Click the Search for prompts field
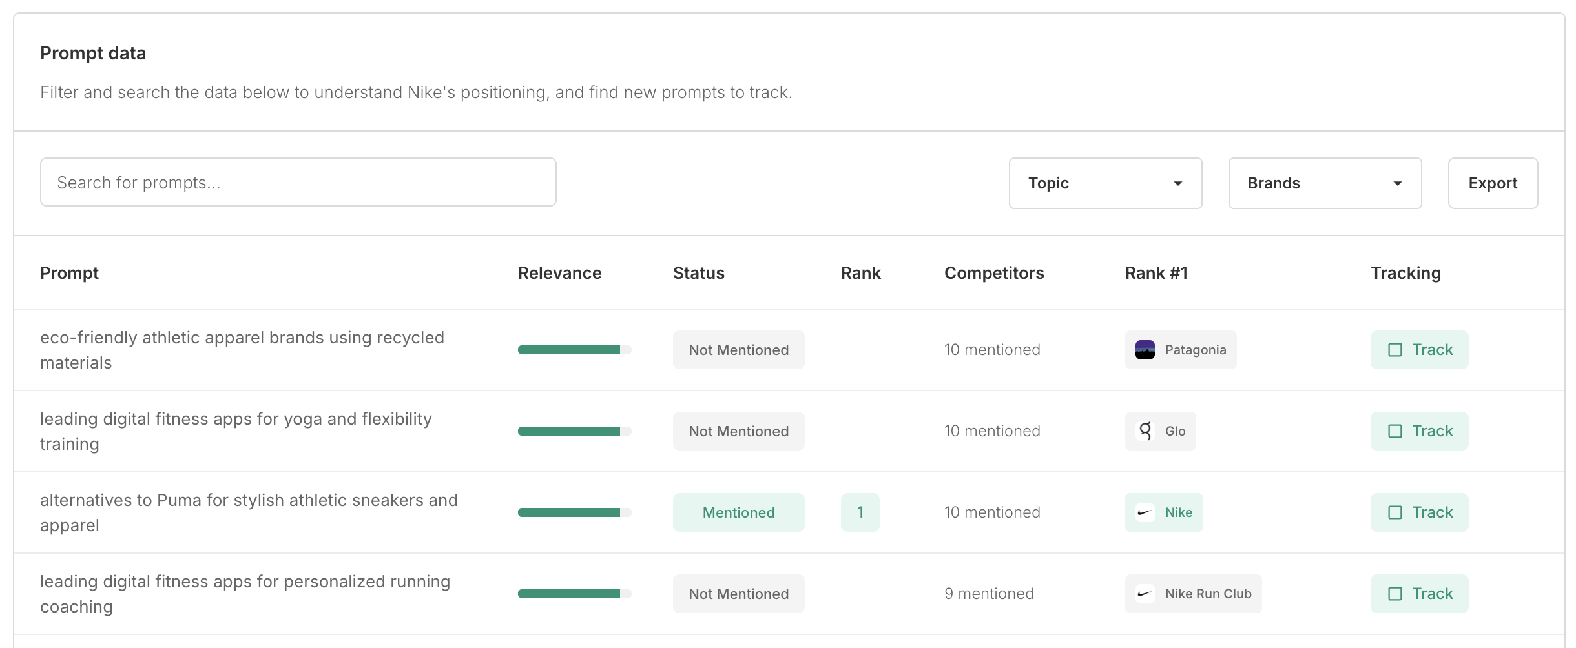Screen dimensions: 1576x648 [x=298, y=183]
